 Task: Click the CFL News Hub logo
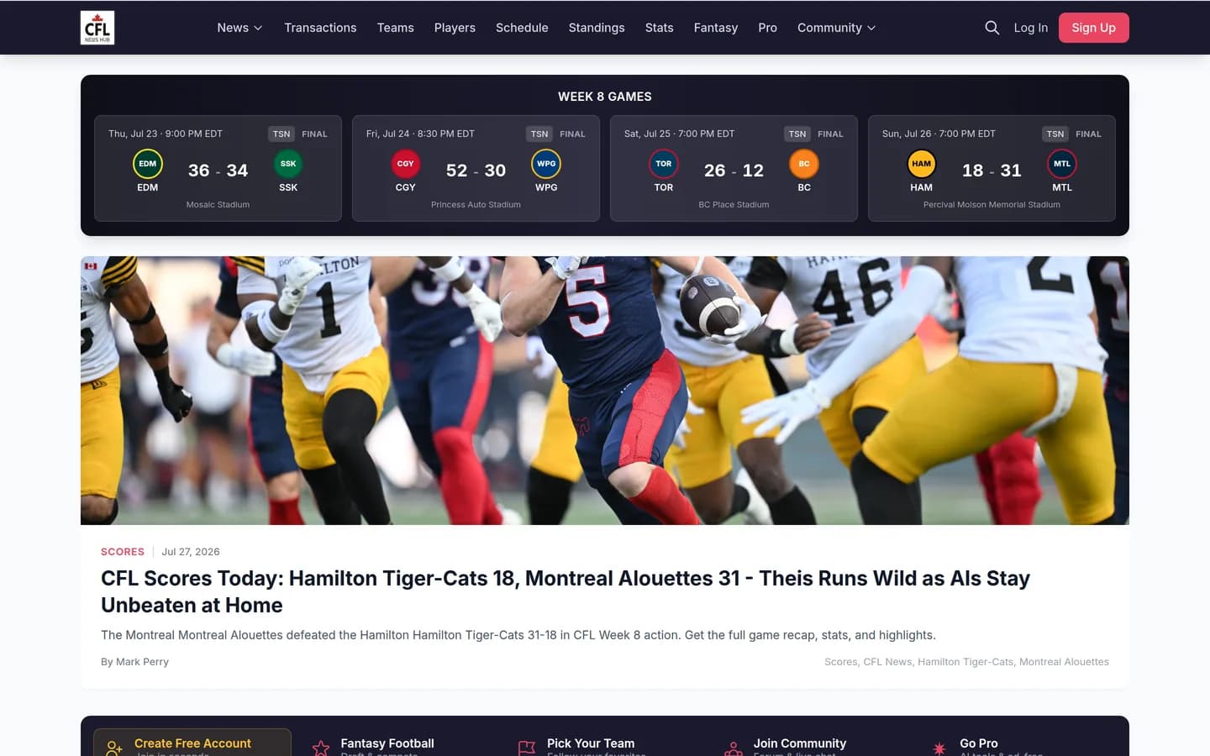click(x=97, y=28)
